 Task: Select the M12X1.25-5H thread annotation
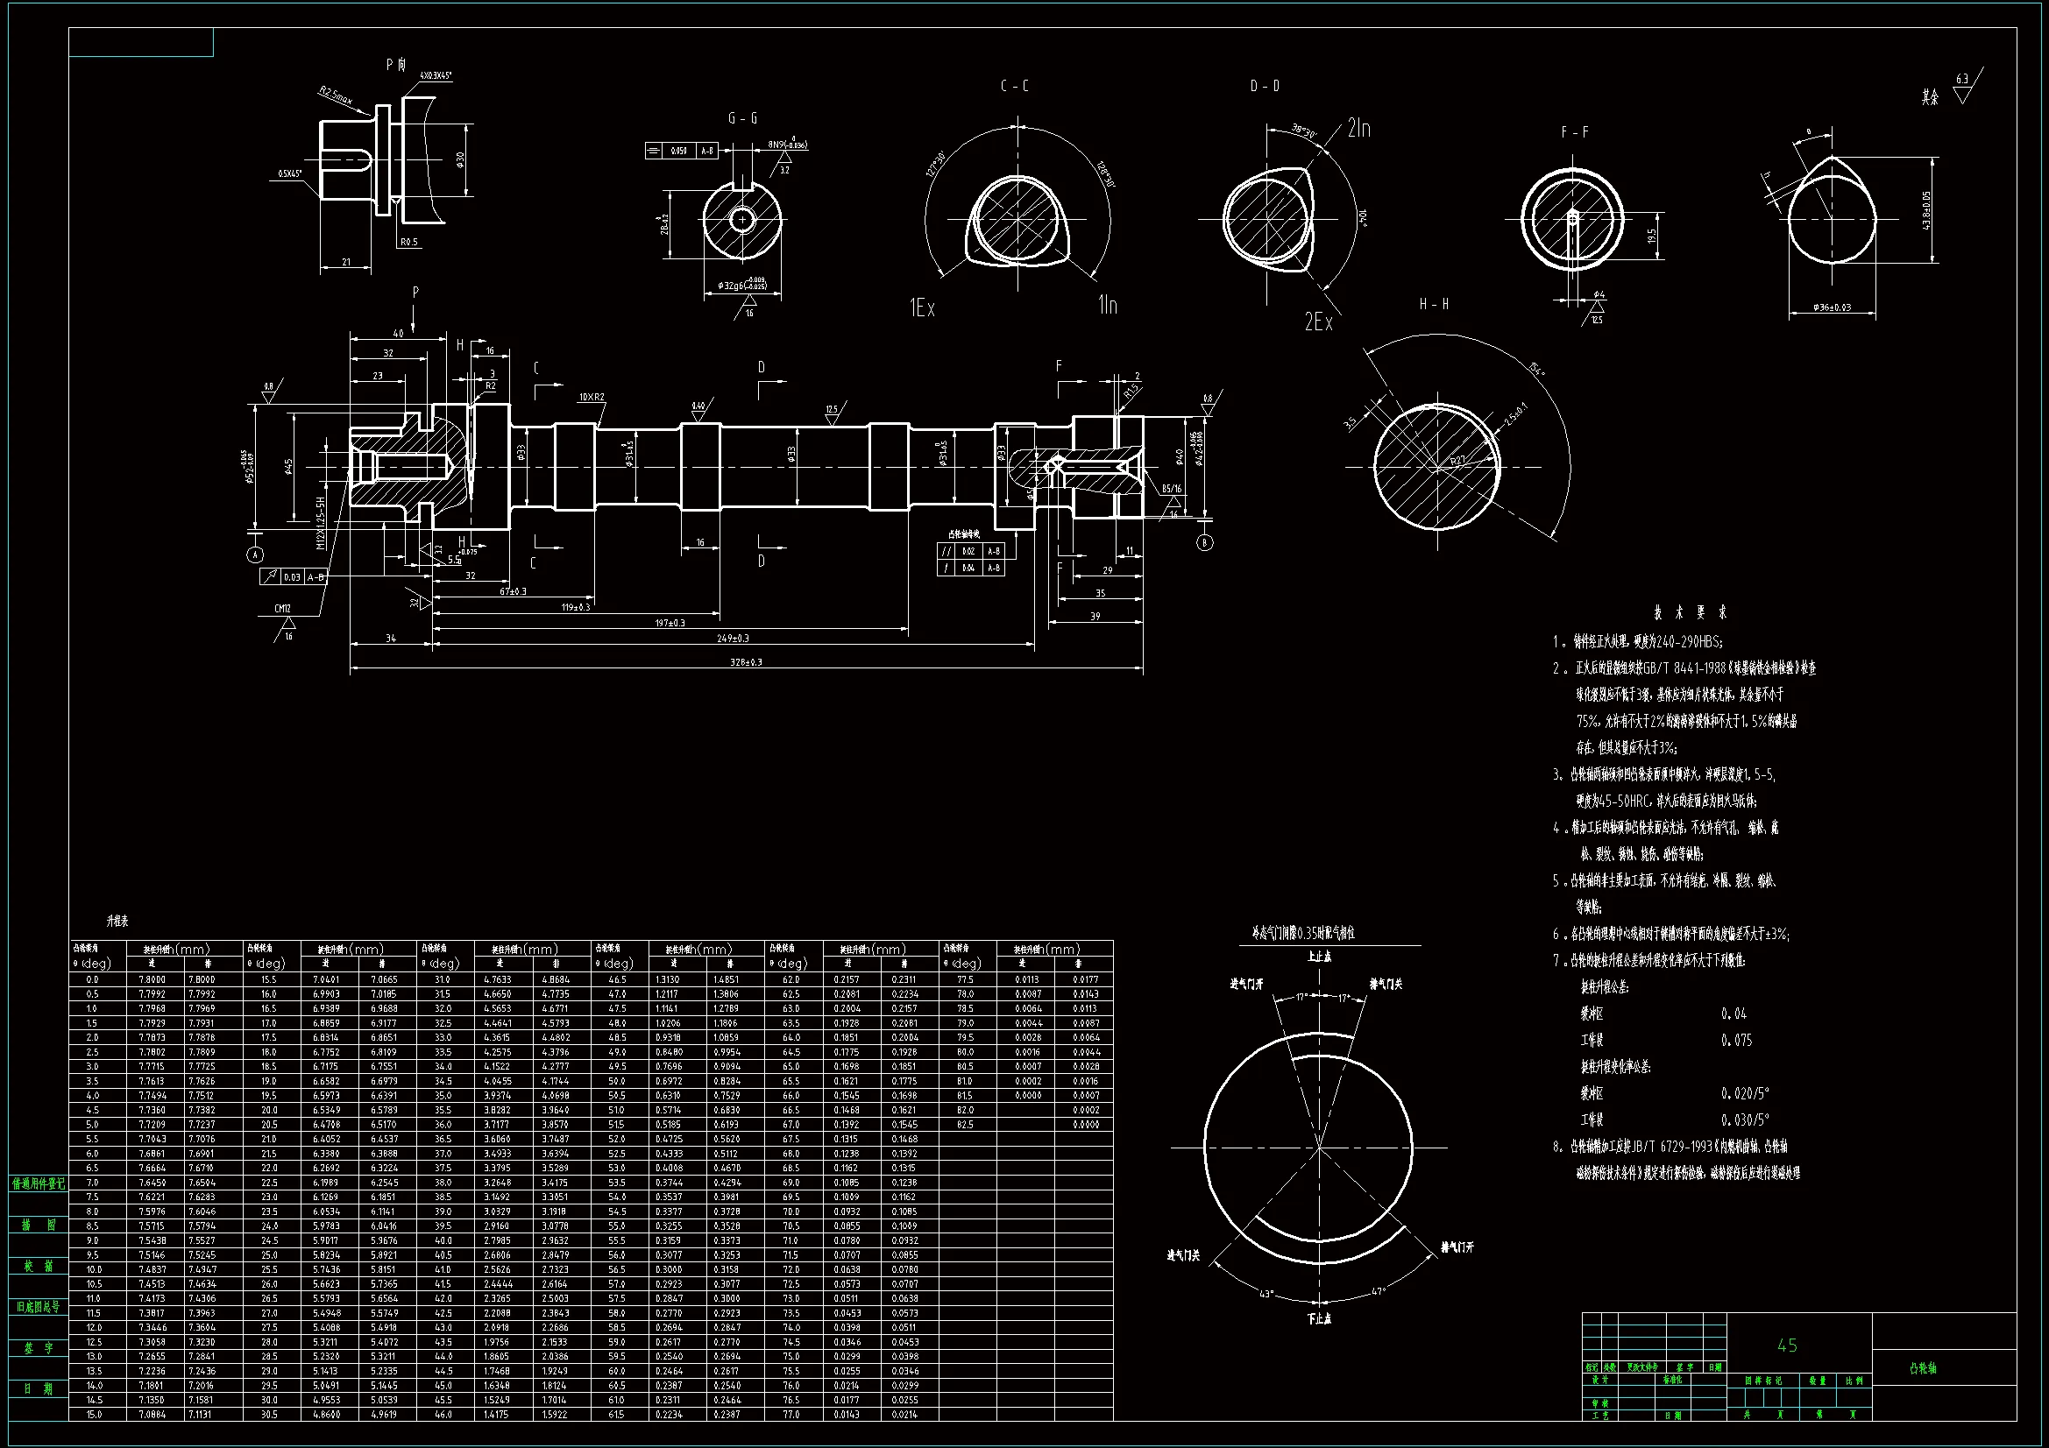coord(321,522)
